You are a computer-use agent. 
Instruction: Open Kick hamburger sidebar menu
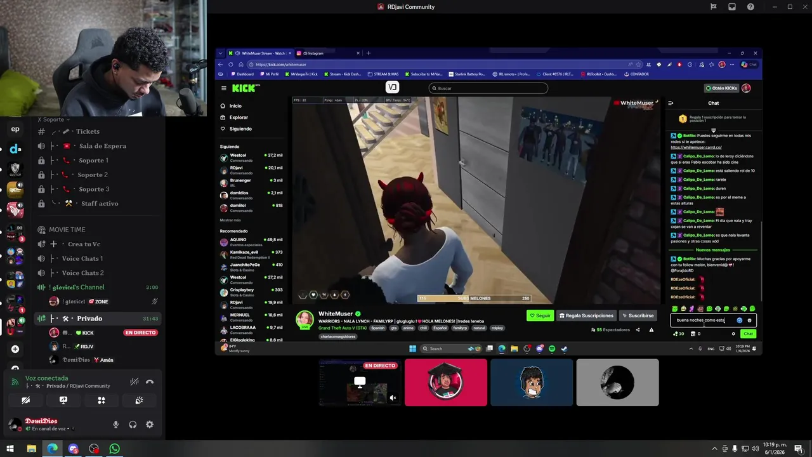point(223,88)
